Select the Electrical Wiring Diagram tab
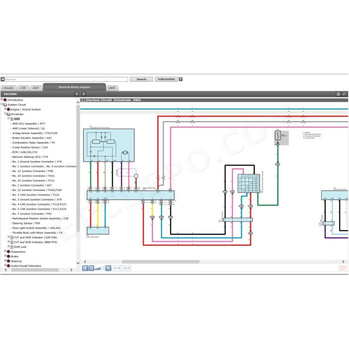349x349 pixels. pyautogui.click(x=74, y=87)
